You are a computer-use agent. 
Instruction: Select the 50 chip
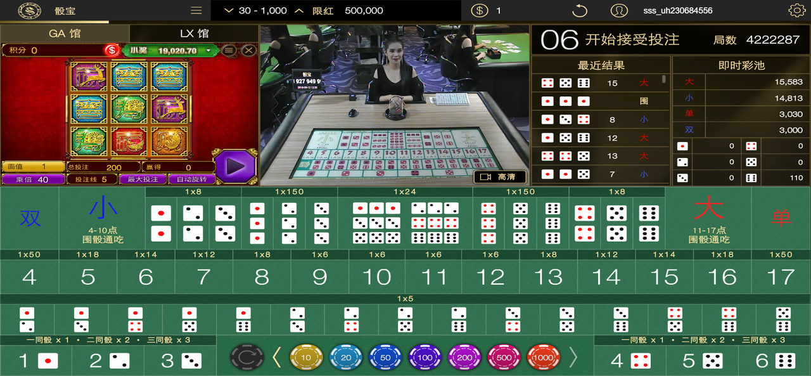point(385,357)
